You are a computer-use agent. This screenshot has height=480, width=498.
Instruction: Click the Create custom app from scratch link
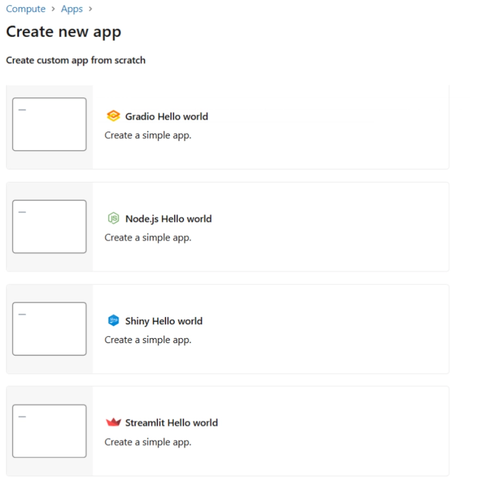click(x=76, y=60)
